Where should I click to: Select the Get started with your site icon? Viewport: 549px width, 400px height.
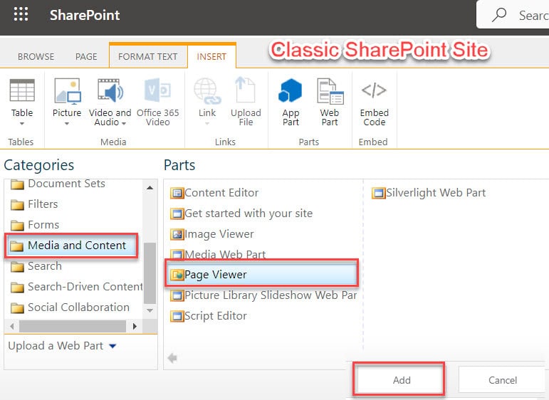pyautogui.click(x=177, y=214)
